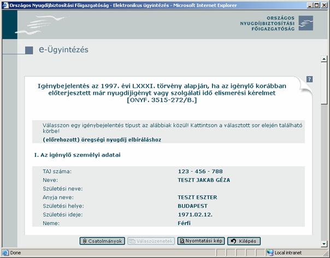Image resolution: width=330 pixels, height=258 pixels.
Task: Minimize the Internet Explorer window
Action: coord(310,5)
